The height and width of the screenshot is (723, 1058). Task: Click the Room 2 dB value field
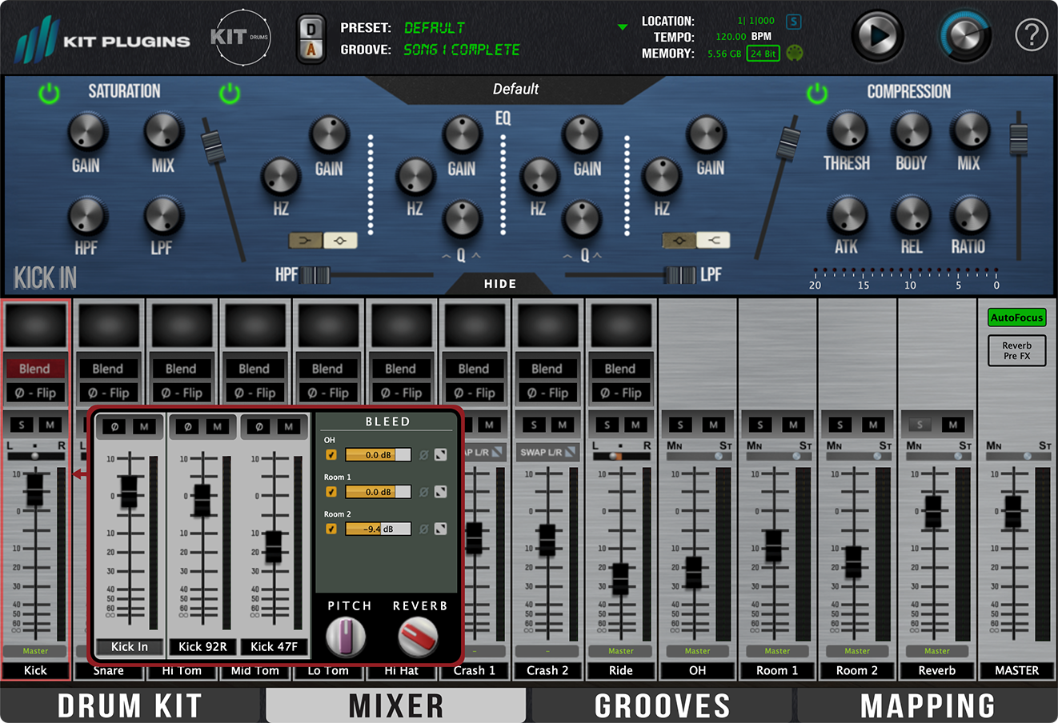point(378,529)
